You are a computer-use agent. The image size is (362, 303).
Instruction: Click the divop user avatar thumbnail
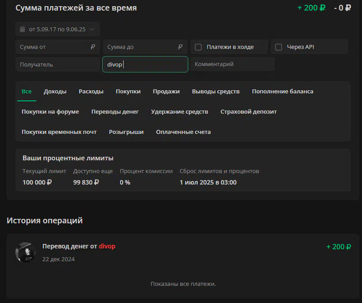coord(26,252)
